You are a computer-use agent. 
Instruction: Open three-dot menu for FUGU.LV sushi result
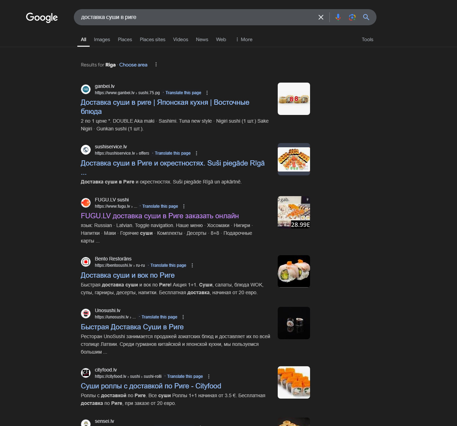click(x=184, y=206)
